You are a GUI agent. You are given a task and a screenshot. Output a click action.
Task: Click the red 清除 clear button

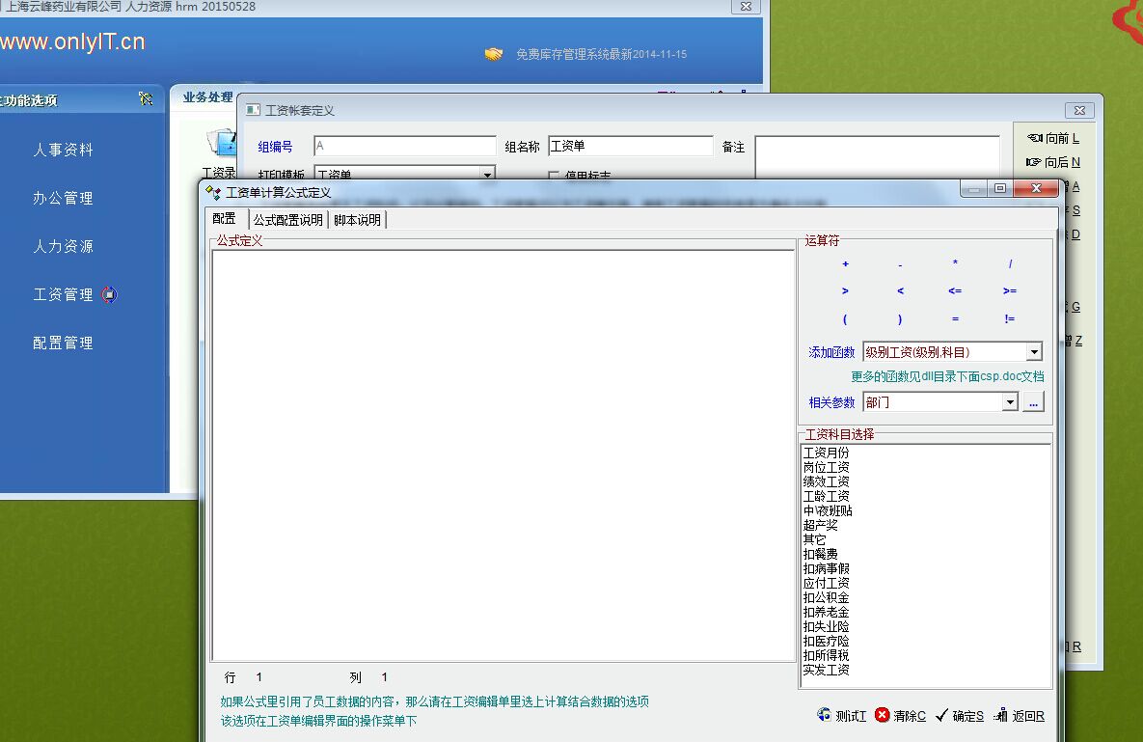(x=900, y=715)
